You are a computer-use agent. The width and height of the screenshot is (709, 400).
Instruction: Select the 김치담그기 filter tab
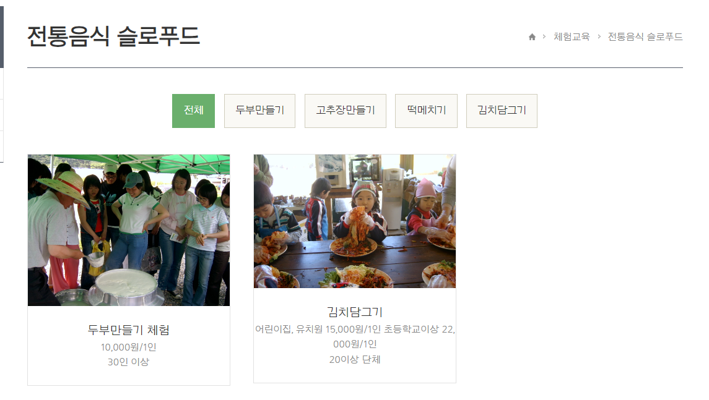coord(502,111)
